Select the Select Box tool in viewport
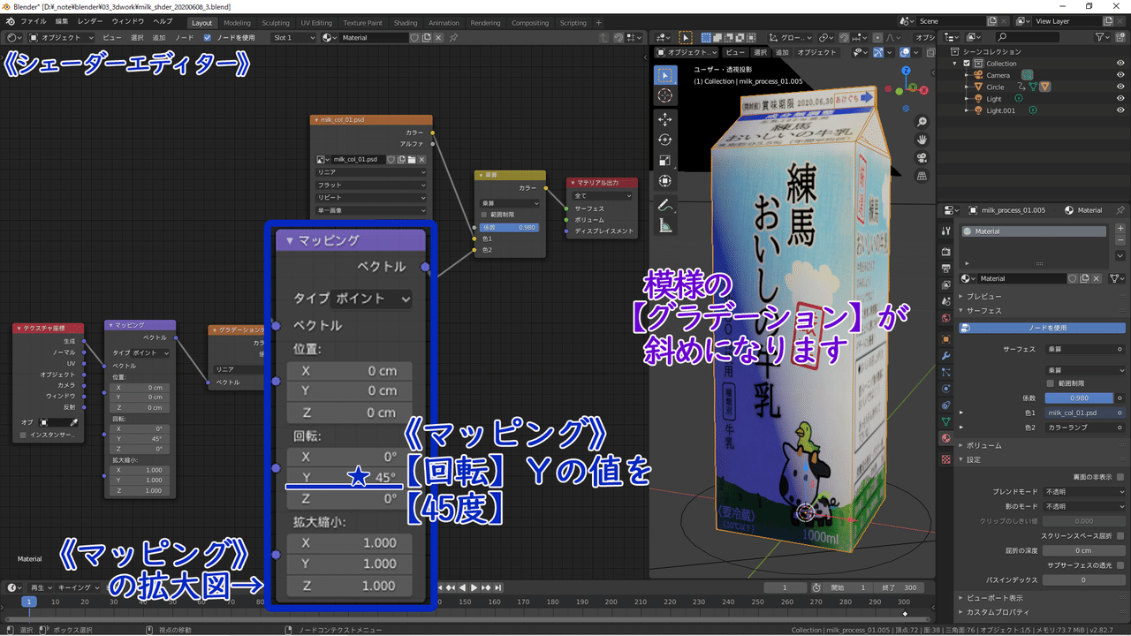This screenshot has width=1131, height=636. tap(665, 75)
